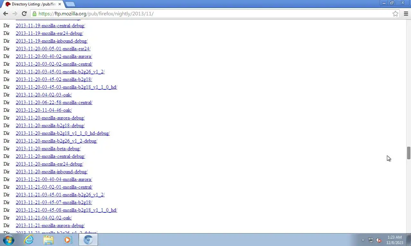Click the green padlock security icon
Screen dimensions: 411x246
coord(34,13)
